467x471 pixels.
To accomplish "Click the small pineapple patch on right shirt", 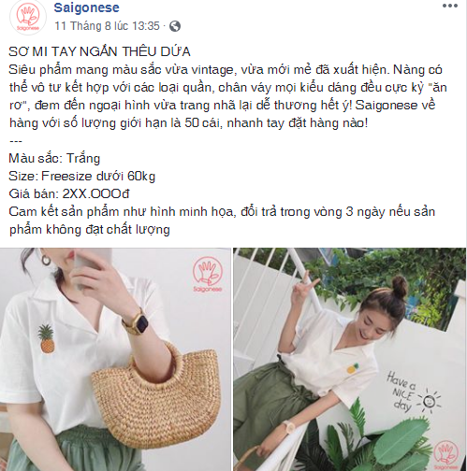I will click(353, 368).
